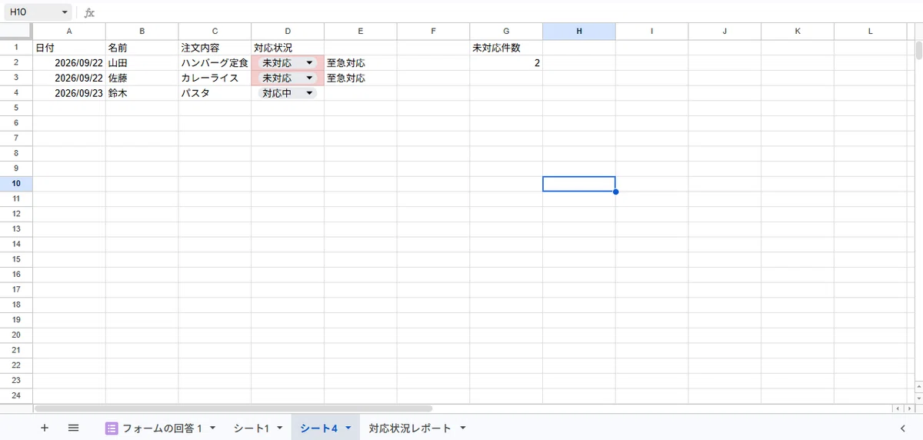Select row 1 header
The width and height of the screenshot is (923, 440).
click(16, 48)
